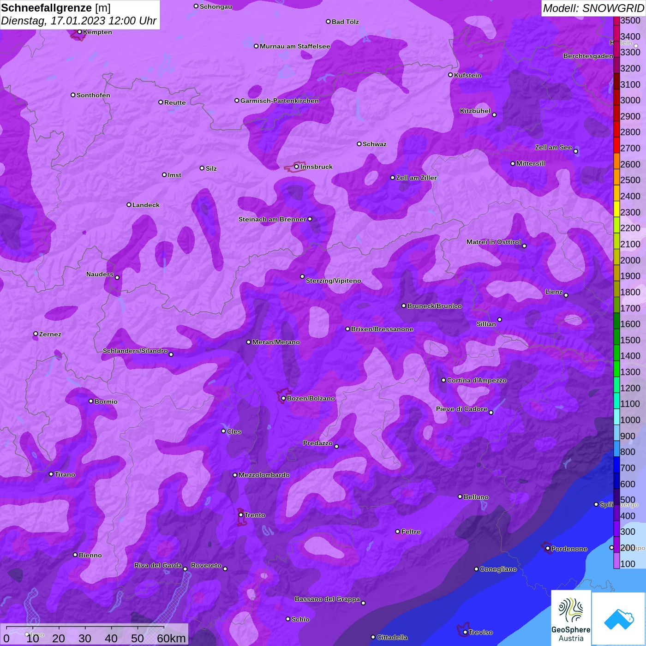Viewport: 646px width, 646px height.
Task: Click the Silz label
Action: click(x=211, y=168)
